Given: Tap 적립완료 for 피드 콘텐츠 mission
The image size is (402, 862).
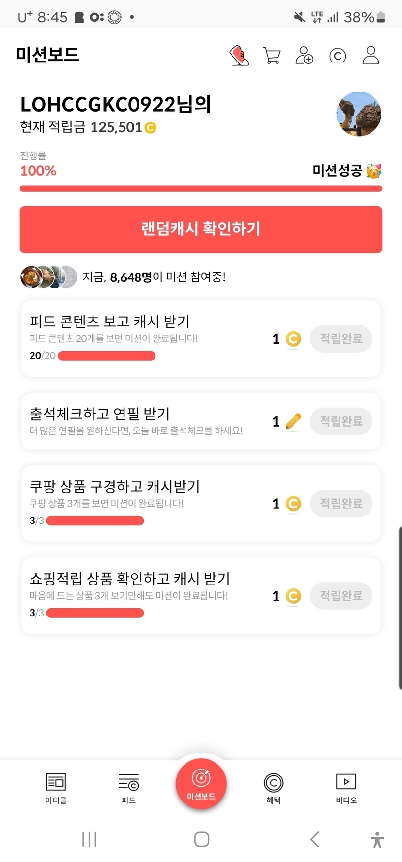Looking at the screenshot, I should (341, 339).
